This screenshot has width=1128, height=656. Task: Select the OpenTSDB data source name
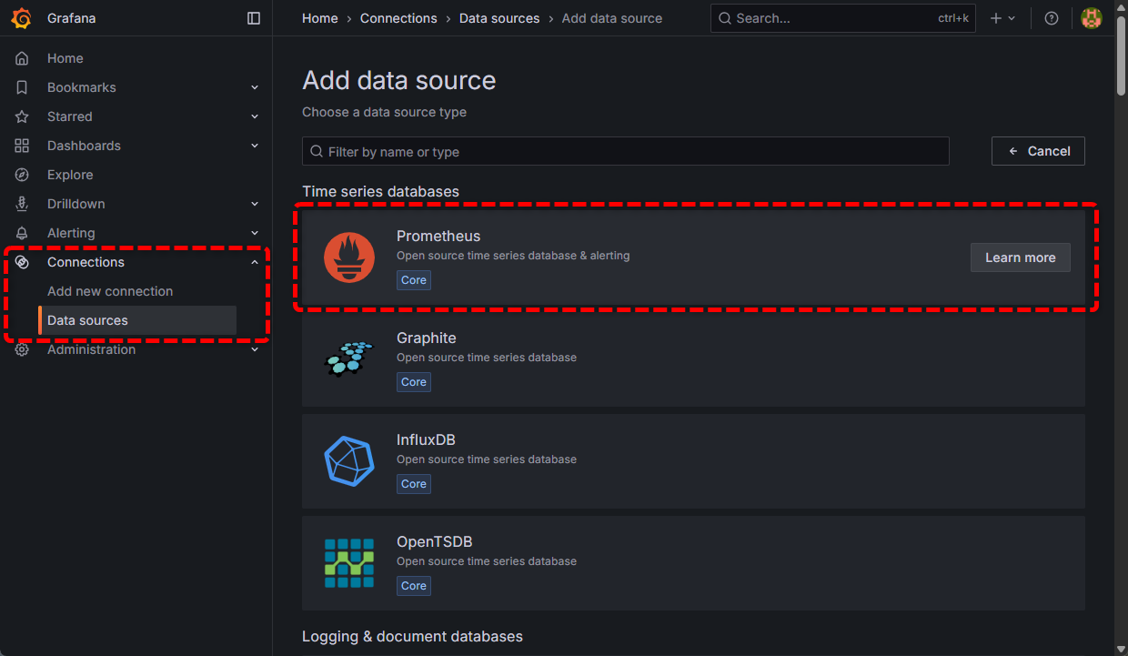click(435, 541)
